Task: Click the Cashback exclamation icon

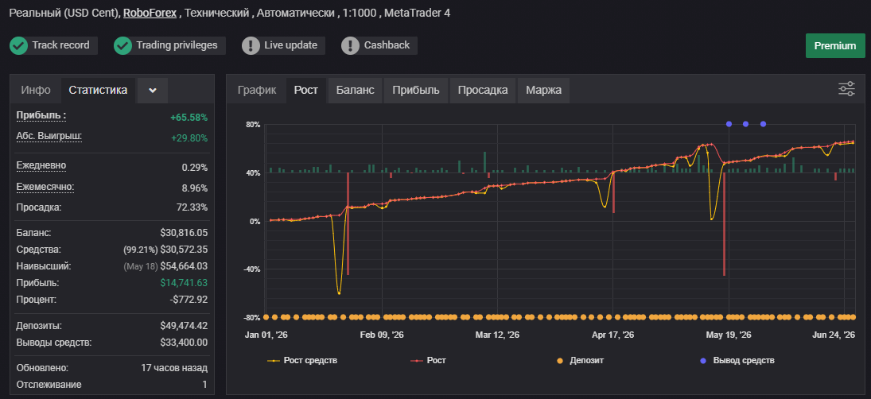Action: click(x=350, y=45)
